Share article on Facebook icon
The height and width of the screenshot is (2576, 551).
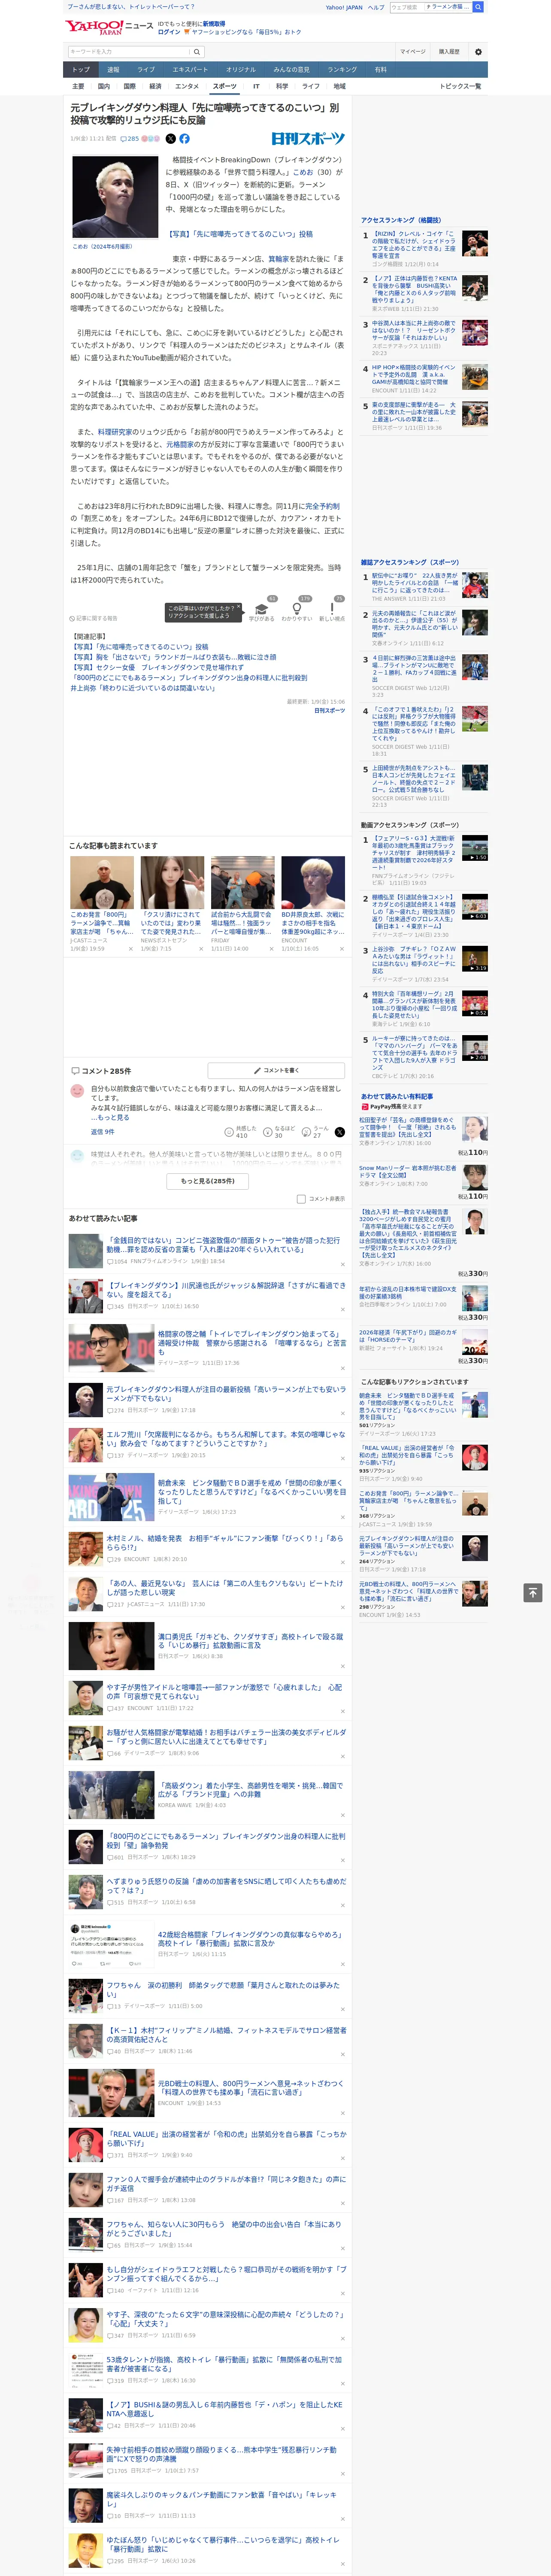[184, 139]
